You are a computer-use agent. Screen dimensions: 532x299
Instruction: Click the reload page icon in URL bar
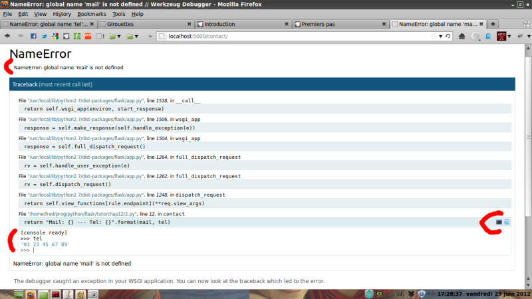[448, 36]
